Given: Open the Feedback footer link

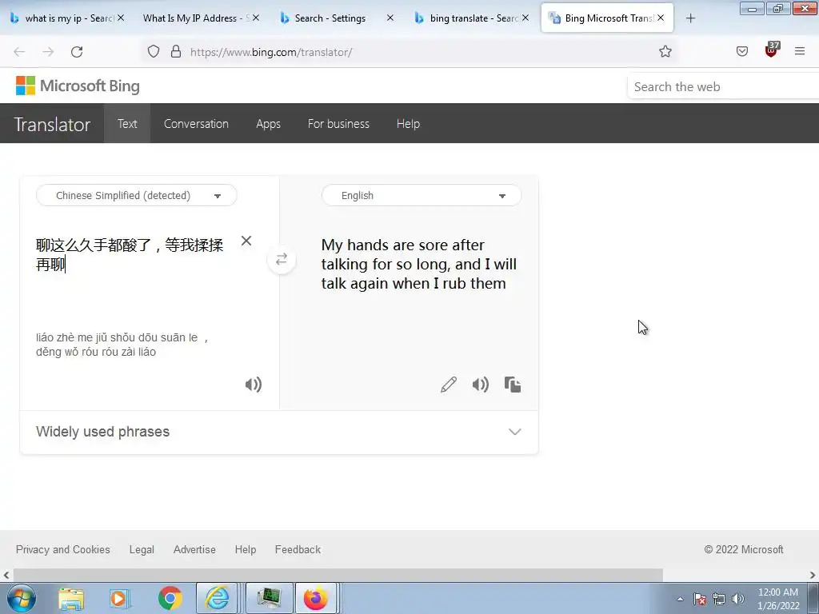Looking at the screenshot, I should point(298,549).
